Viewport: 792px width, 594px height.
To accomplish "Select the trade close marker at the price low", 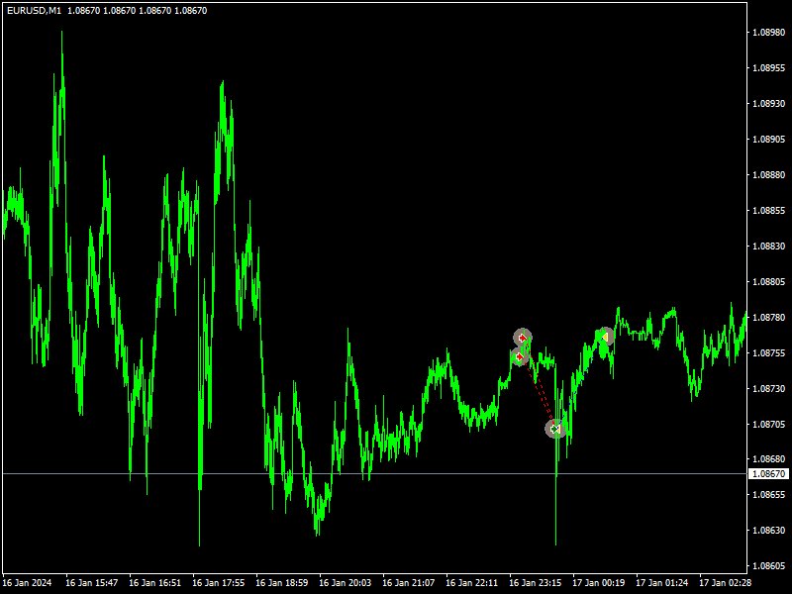I will tap(555, 429).
